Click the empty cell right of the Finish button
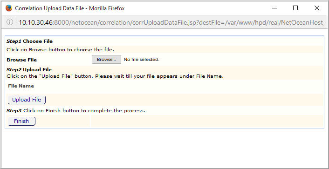The height and width of the screenshot is (169, 329). 207,121
